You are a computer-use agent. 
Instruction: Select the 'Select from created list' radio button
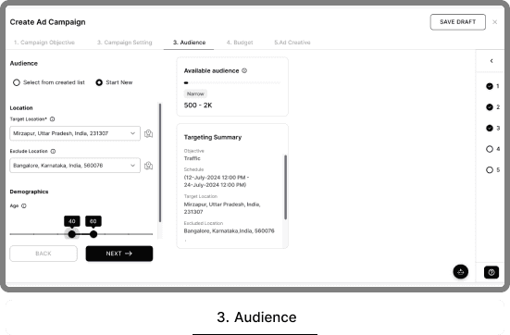click(x=17, y=82)
